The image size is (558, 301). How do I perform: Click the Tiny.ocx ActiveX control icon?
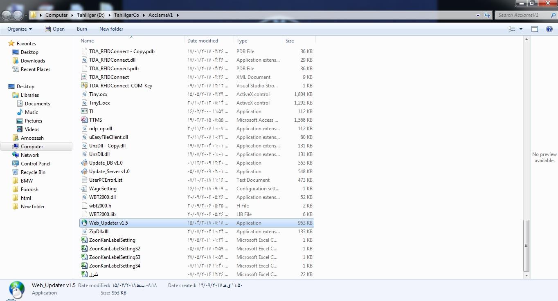click(x=84, y=94)
